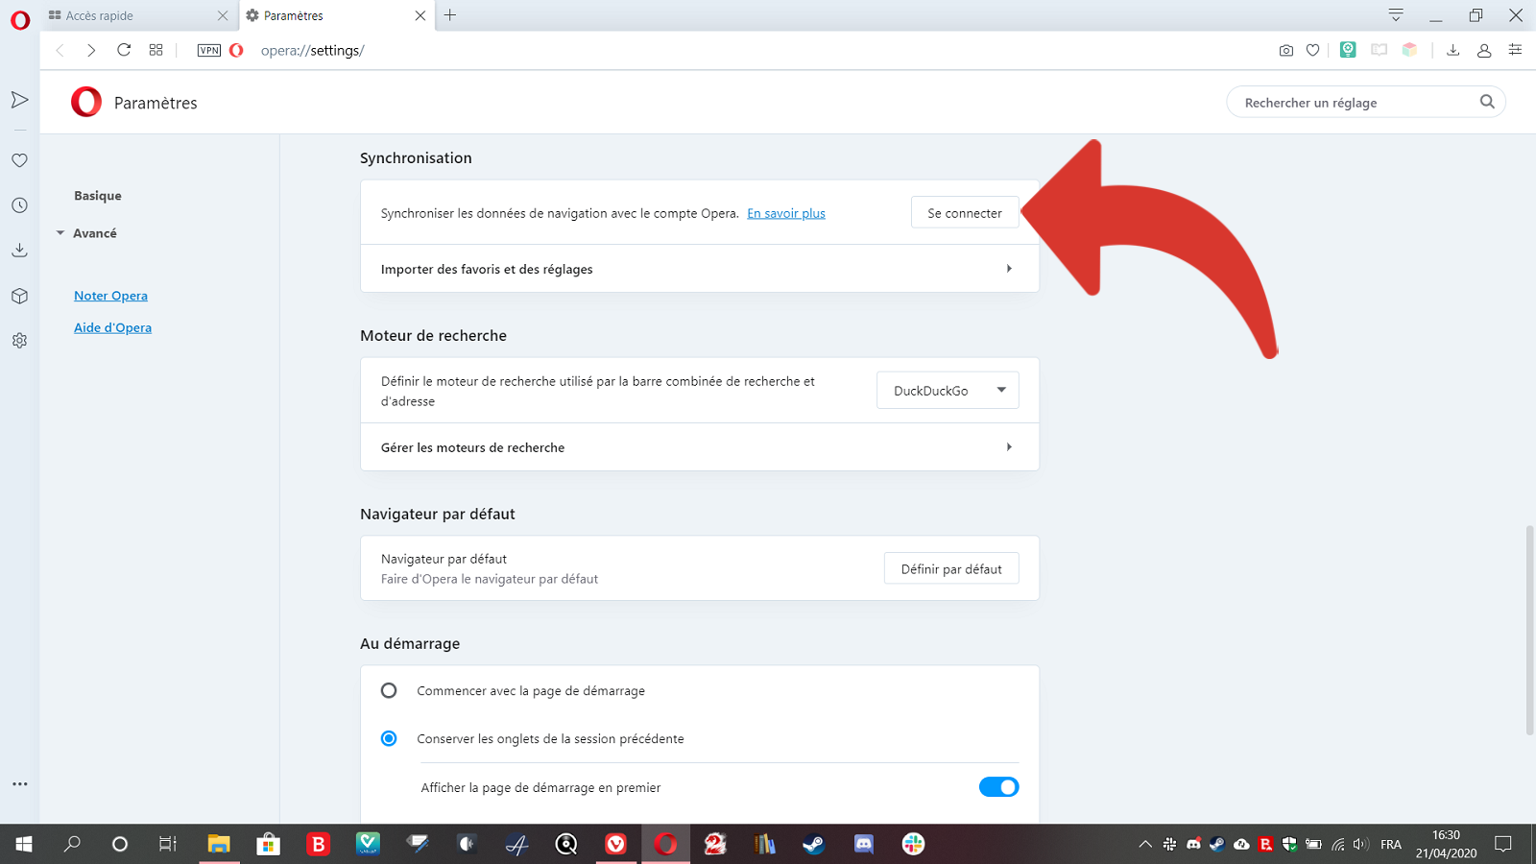Close the Paramètres tab
The width and height of the screenshot is (1536, 864).
coord(420,15)
